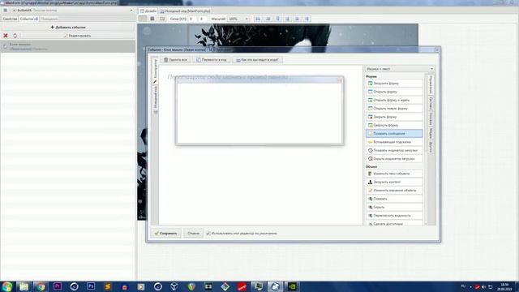Click the 'Сохранить' button
This screenshot has height=292, width=519.
[x=165, y=234]
